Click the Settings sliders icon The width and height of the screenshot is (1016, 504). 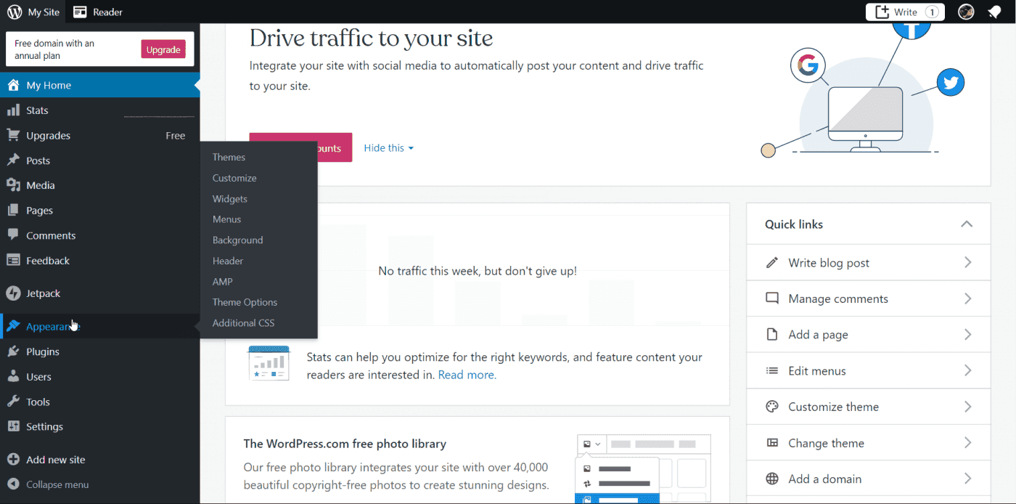point(13,426)
